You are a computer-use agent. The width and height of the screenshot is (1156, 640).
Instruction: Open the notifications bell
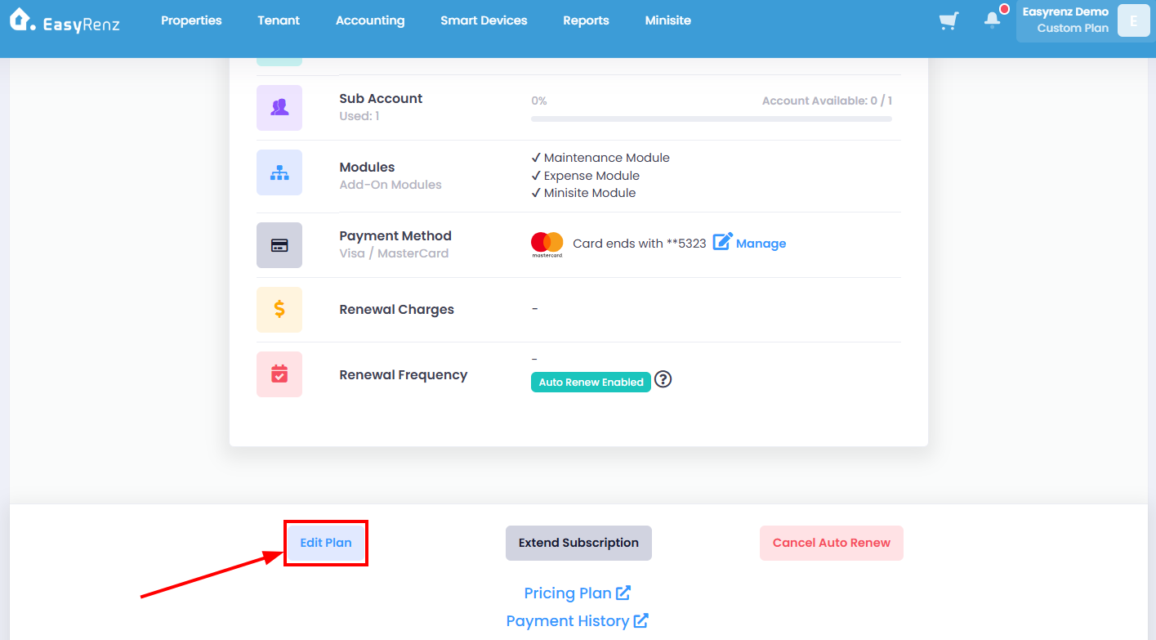[x=993, y=20]
